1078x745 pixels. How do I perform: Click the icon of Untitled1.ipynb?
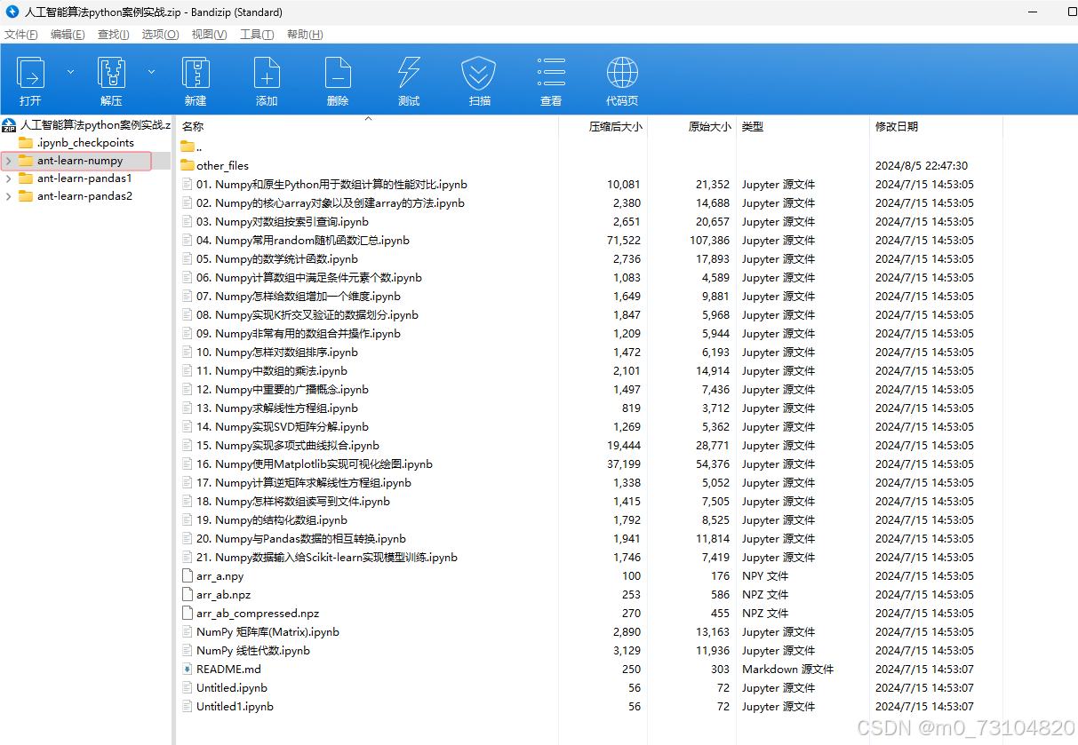(187, 707)
